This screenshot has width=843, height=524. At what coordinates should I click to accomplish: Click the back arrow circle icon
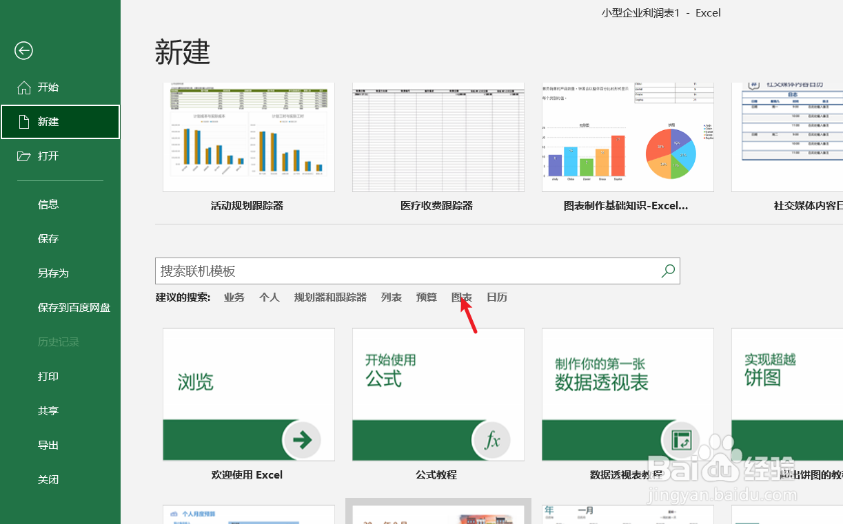coord(24,50)
